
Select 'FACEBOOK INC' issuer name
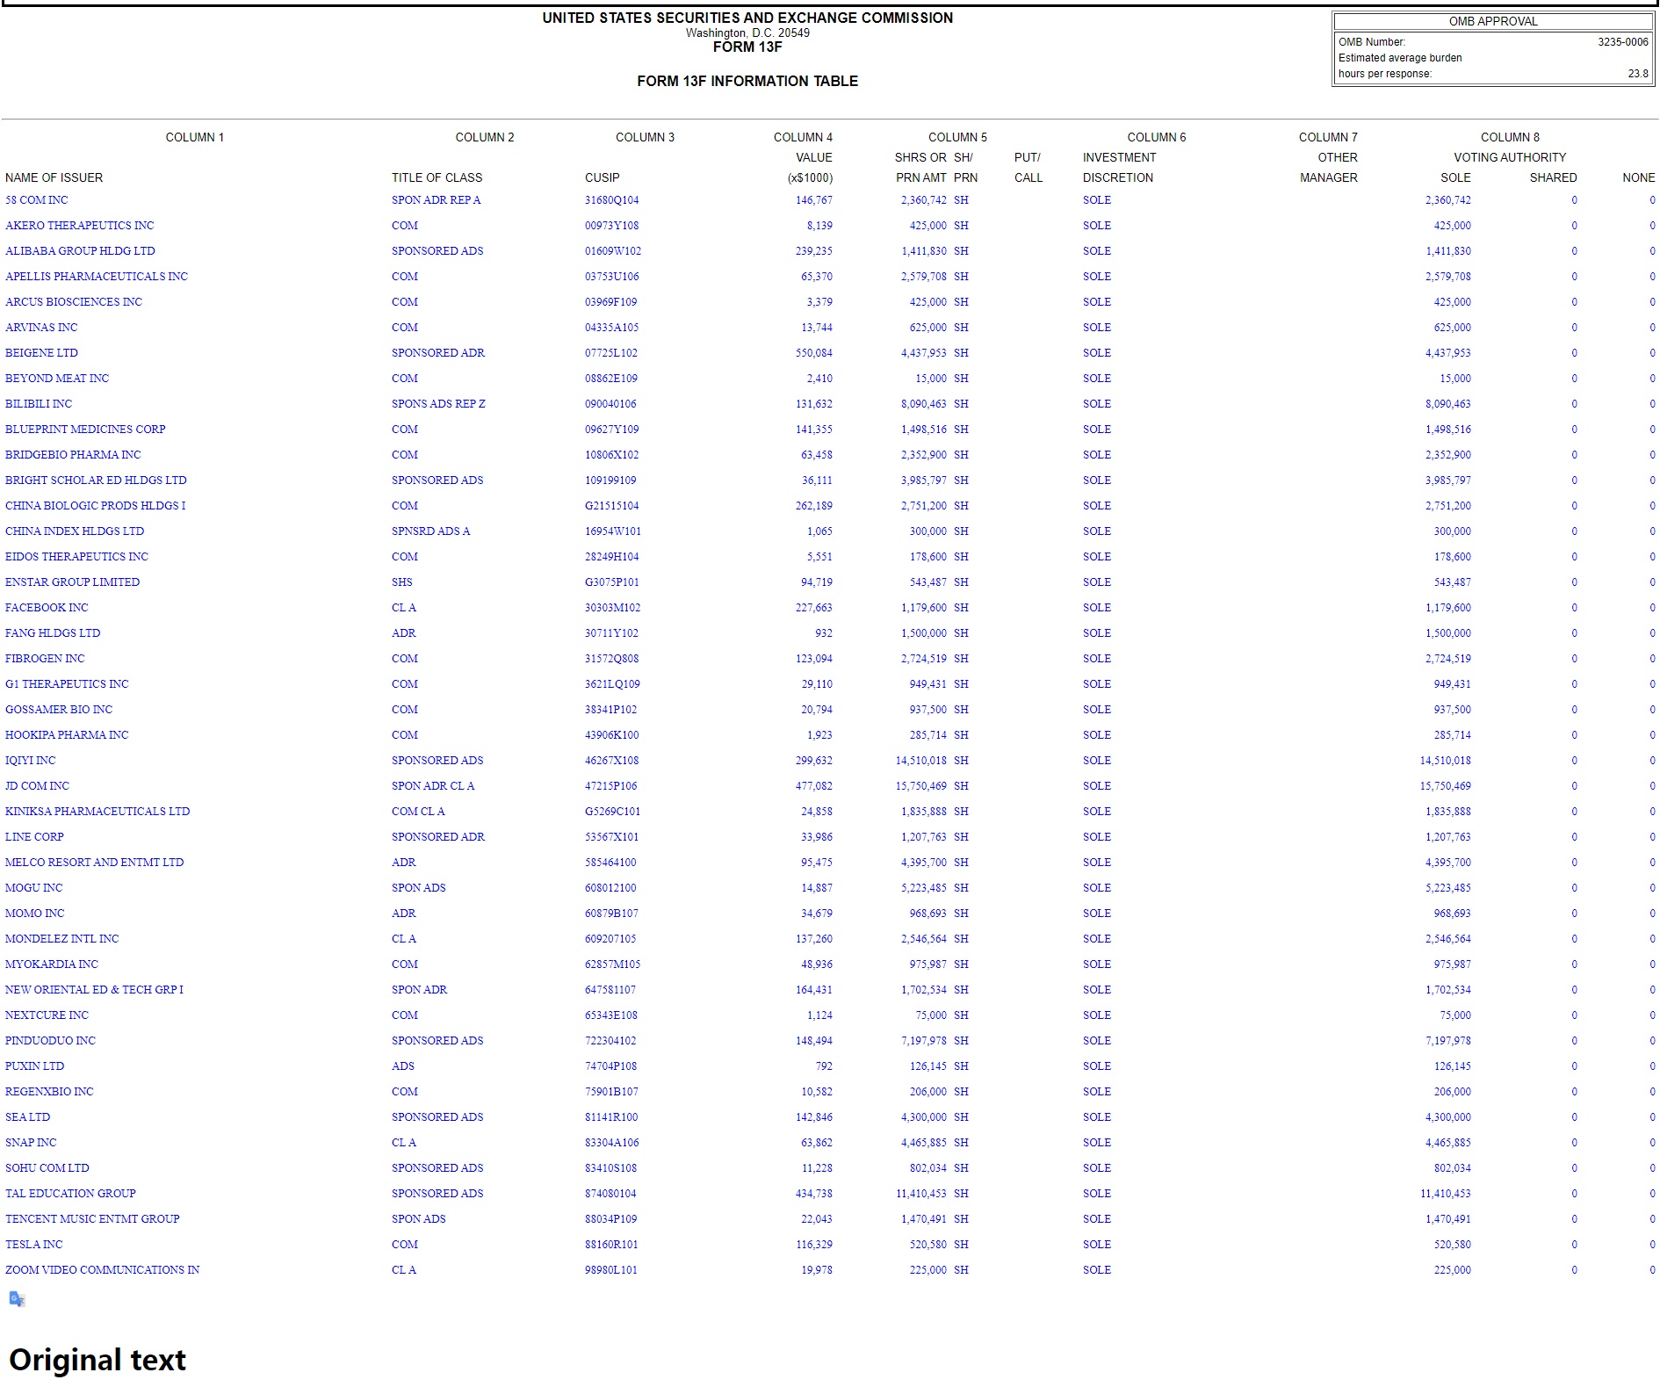(47, 608)
